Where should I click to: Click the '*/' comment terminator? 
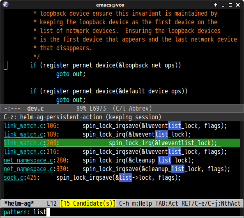click(x=37, y=56)
